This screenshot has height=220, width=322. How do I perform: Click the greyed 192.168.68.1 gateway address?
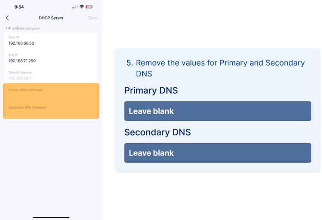pos(21,78)
